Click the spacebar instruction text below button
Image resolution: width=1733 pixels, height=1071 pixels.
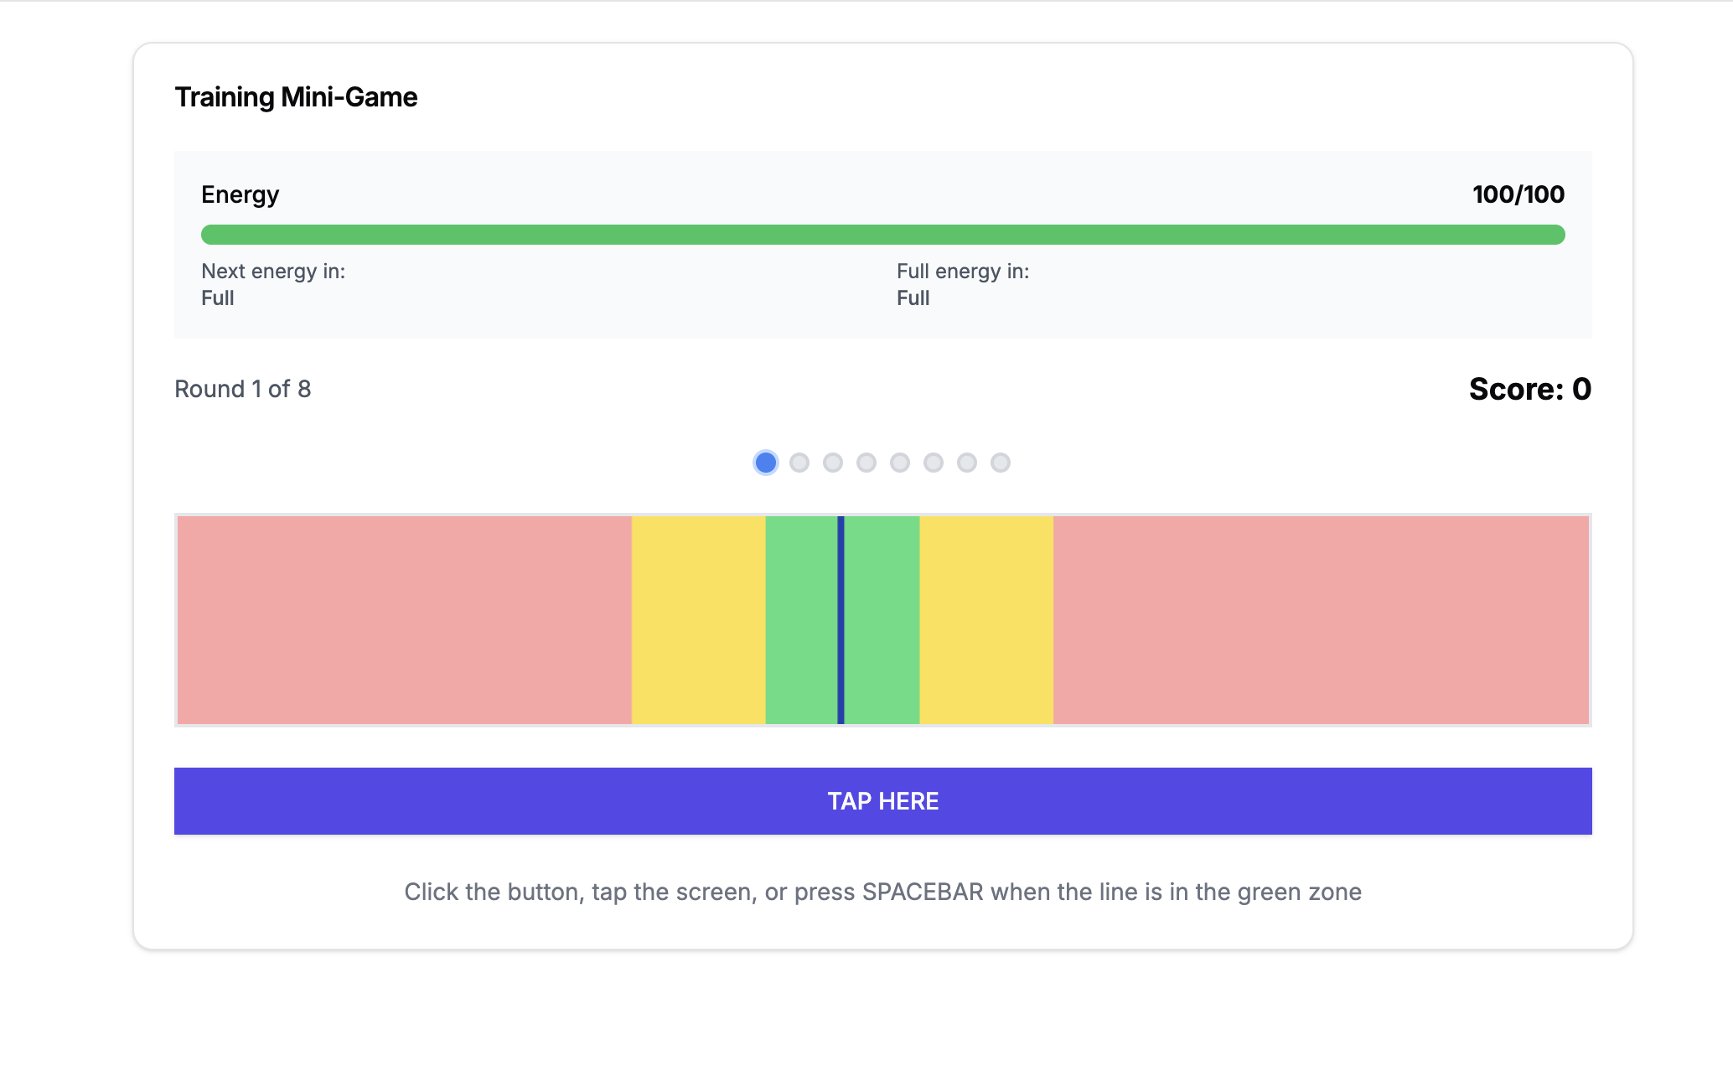pyautogui.click(x=882, y=892)
